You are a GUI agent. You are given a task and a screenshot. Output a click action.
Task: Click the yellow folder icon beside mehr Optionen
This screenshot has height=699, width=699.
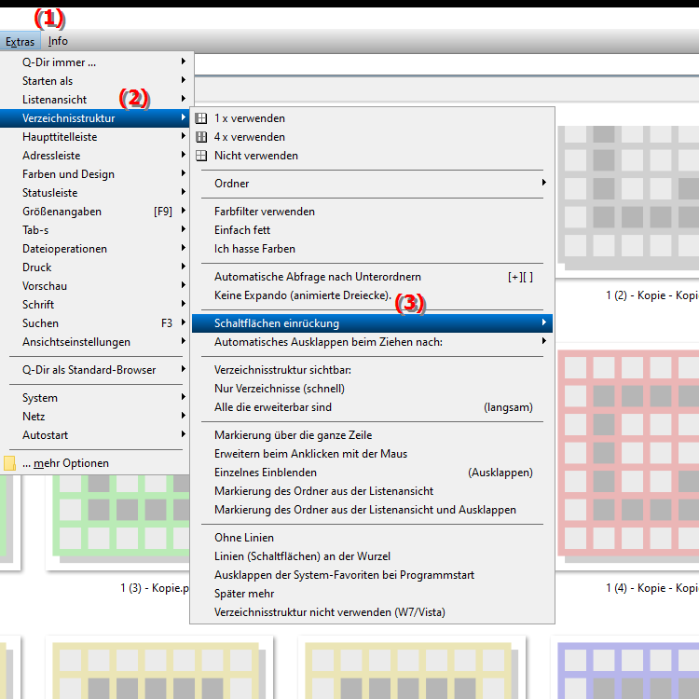point(9,463)
